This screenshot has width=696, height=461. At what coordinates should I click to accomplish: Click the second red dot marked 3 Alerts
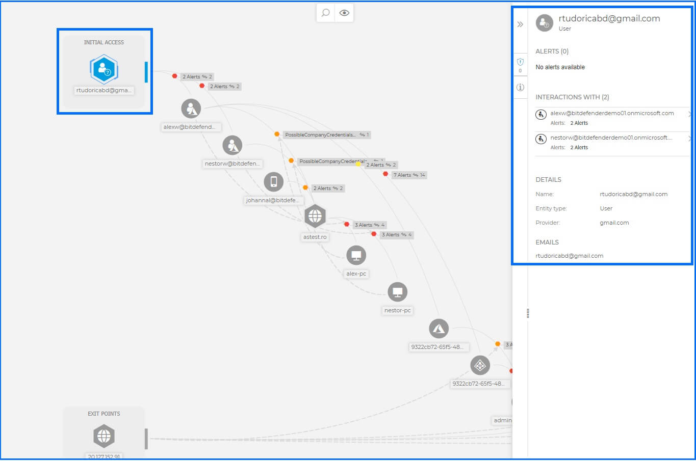click(374, 234)
